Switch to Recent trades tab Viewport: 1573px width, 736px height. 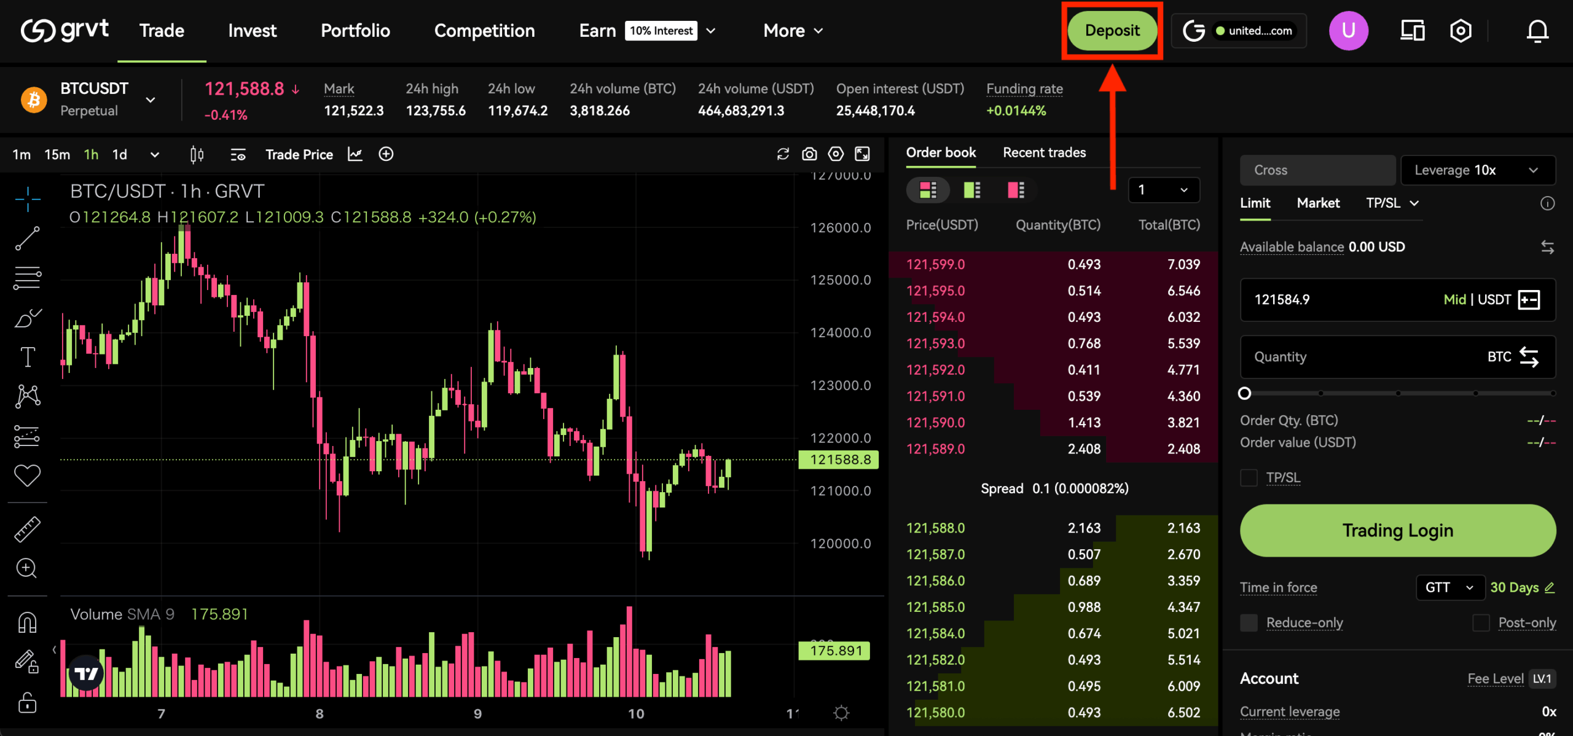coord(1044,152)
